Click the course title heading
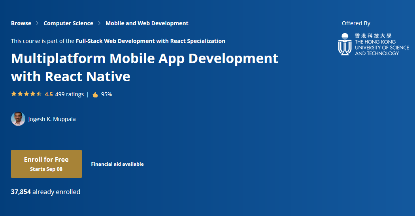The height and width of the screenshot is (217, 415). point(145,67)
